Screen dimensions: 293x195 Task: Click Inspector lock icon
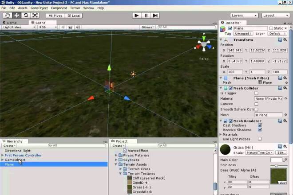click(x=285, y=23)
